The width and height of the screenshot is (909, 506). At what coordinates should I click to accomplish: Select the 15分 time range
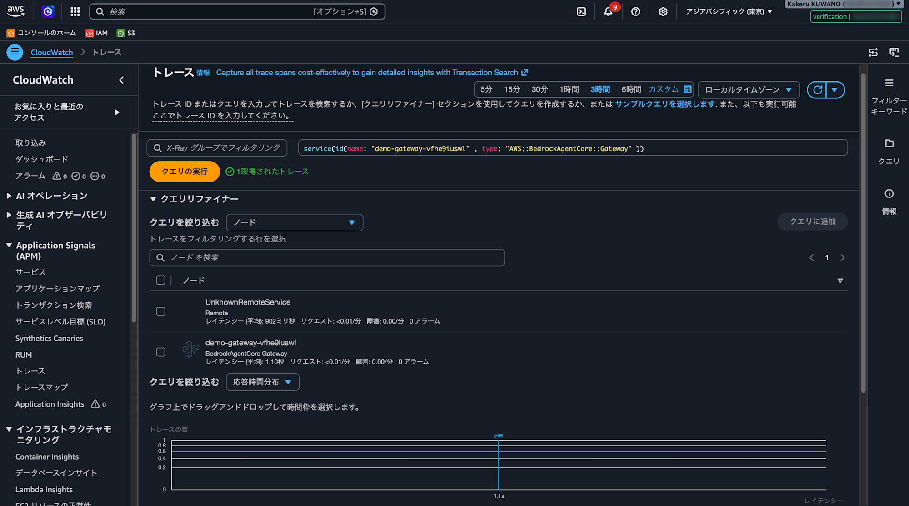(512, 89)
